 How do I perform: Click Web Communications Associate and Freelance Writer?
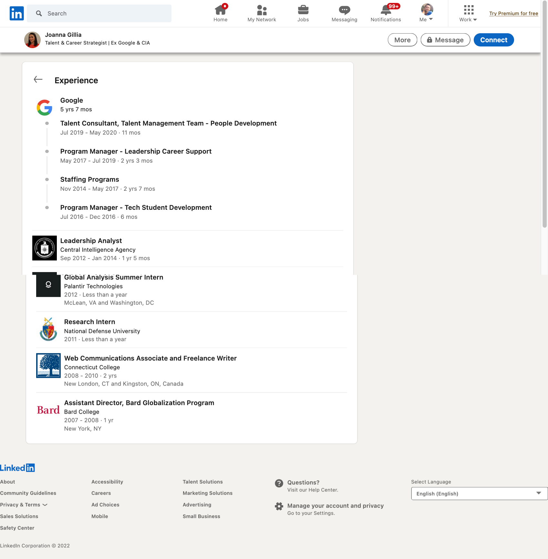tap(150, 358)
